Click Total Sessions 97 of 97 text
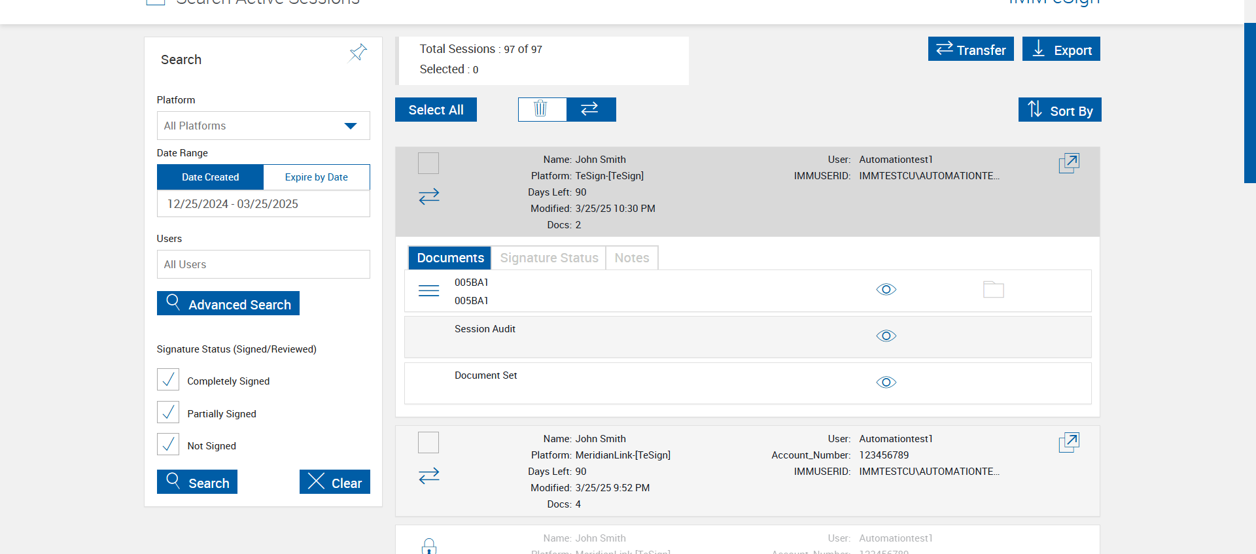 pos(481,49)
